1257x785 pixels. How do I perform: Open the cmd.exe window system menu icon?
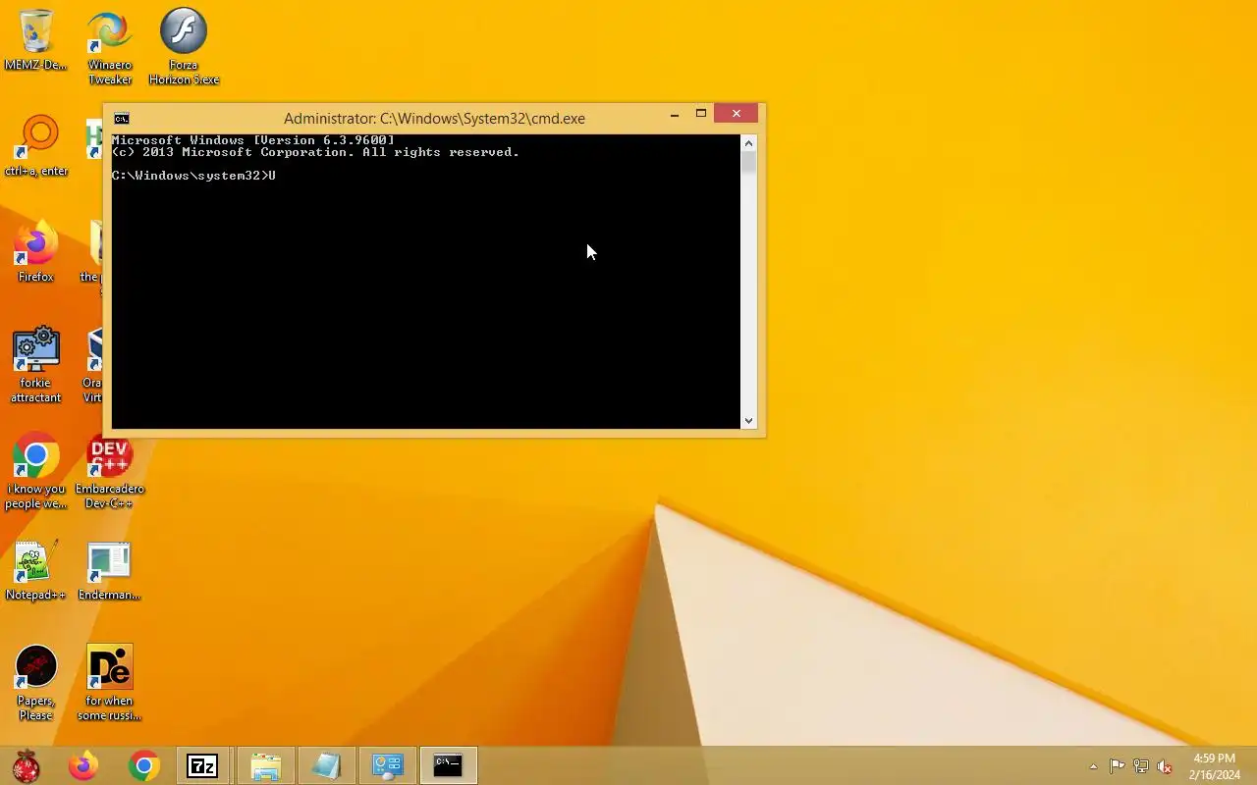click(x=121, y=118)
